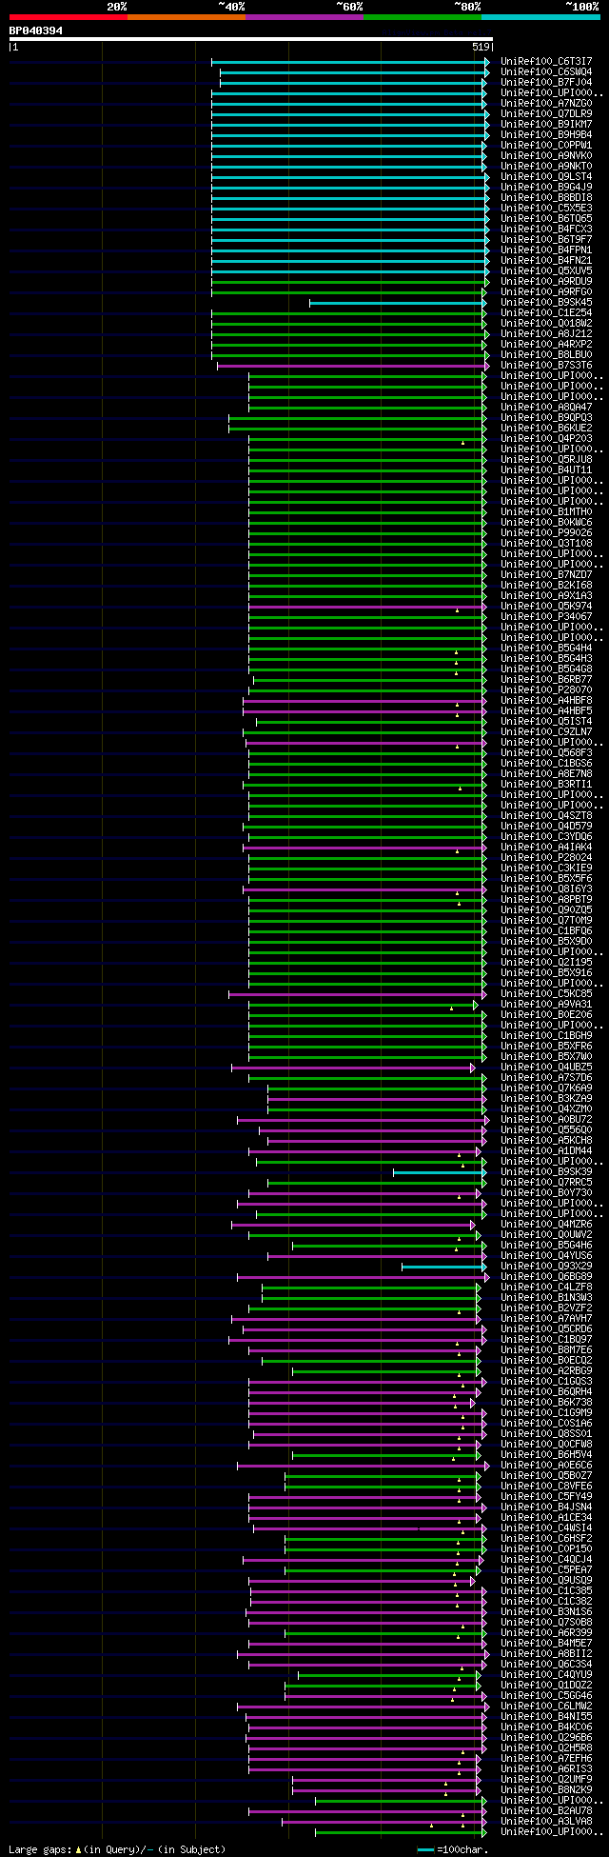
Task: Click the green arrowhead ending the UniRef100_A9VA31 bar
Action: [476, 1004]
